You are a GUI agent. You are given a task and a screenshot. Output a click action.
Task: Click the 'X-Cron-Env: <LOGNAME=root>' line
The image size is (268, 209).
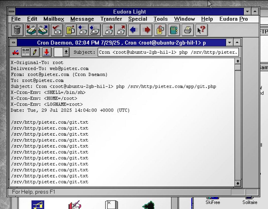click(x=47, y=104)
